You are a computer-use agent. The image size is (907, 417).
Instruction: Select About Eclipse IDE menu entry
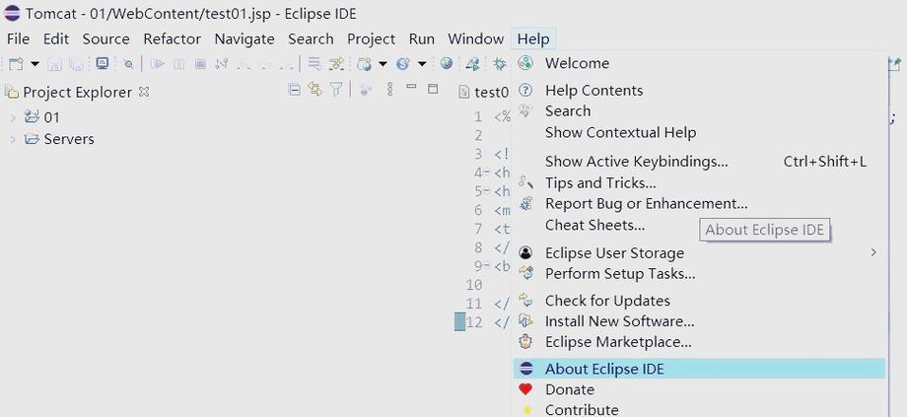(x=603, y=369)
